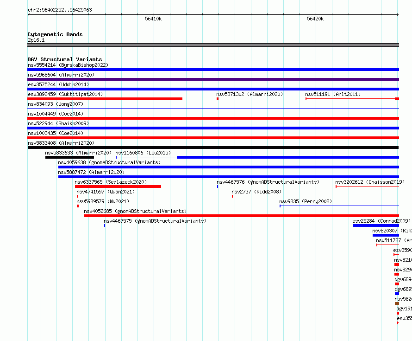Viewport: 412px width, 341px height.
Task: Click the Cytogenetic Bands track title
Action: [55, 34]
